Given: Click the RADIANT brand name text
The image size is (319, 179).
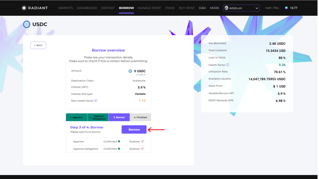Looking at the screenshot, I should [x=38, y=8].
